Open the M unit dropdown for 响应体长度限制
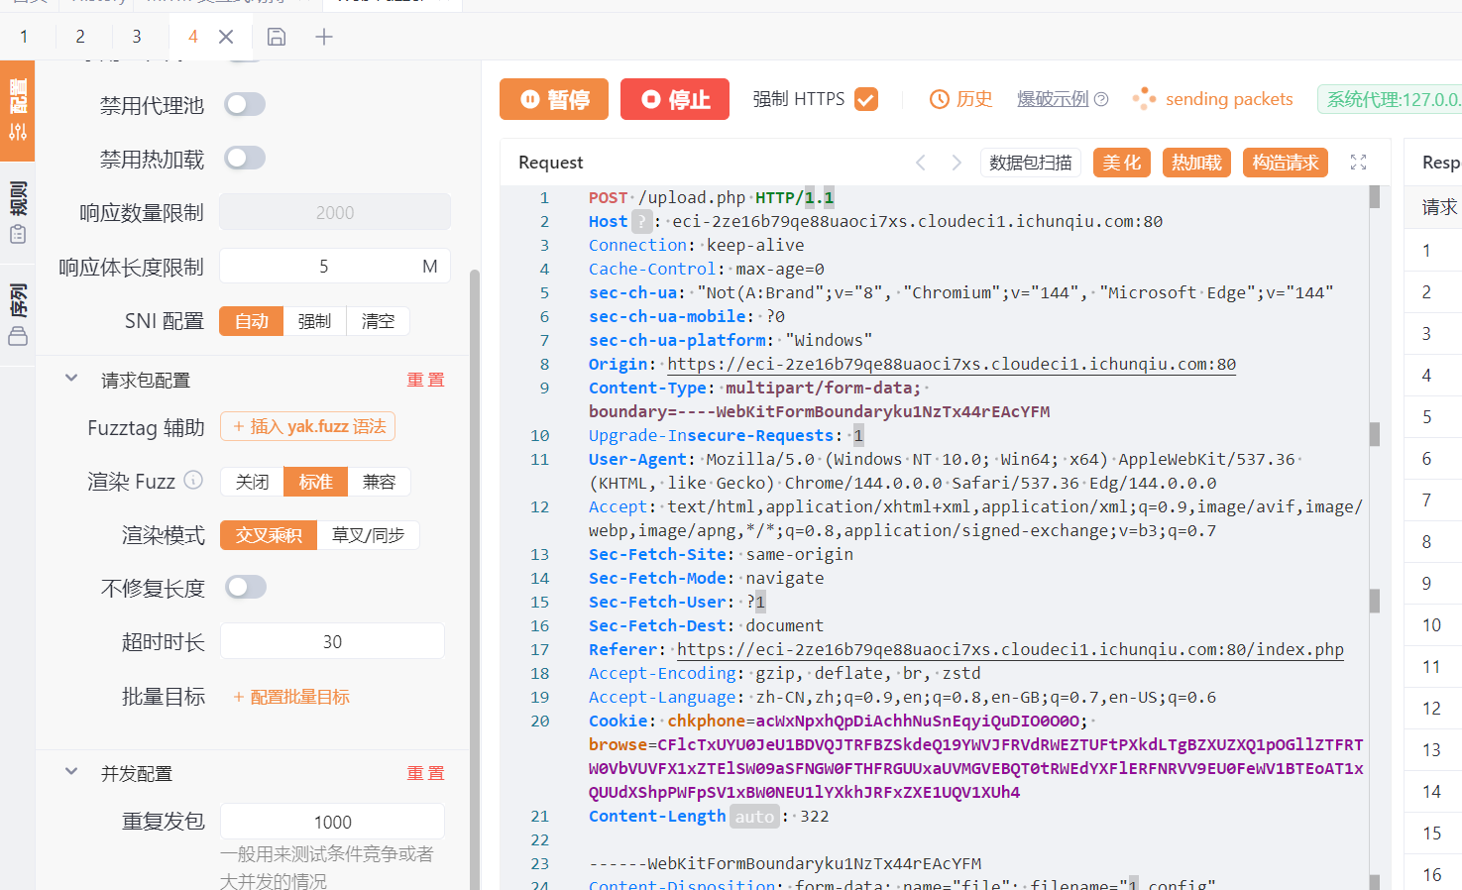This screenshot has width=1462, height=890. tap(430, 267)
